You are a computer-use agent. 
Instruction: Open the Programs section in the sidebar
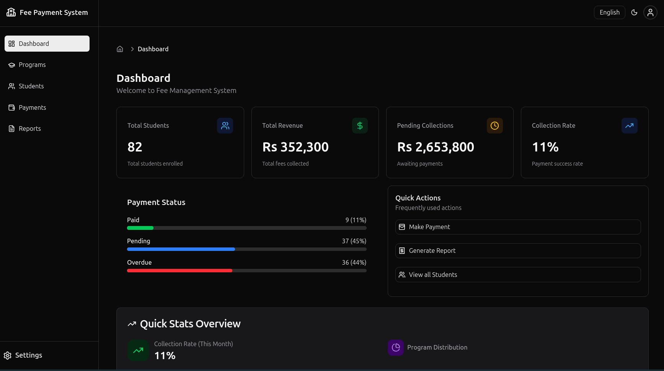tap(32, 65)
